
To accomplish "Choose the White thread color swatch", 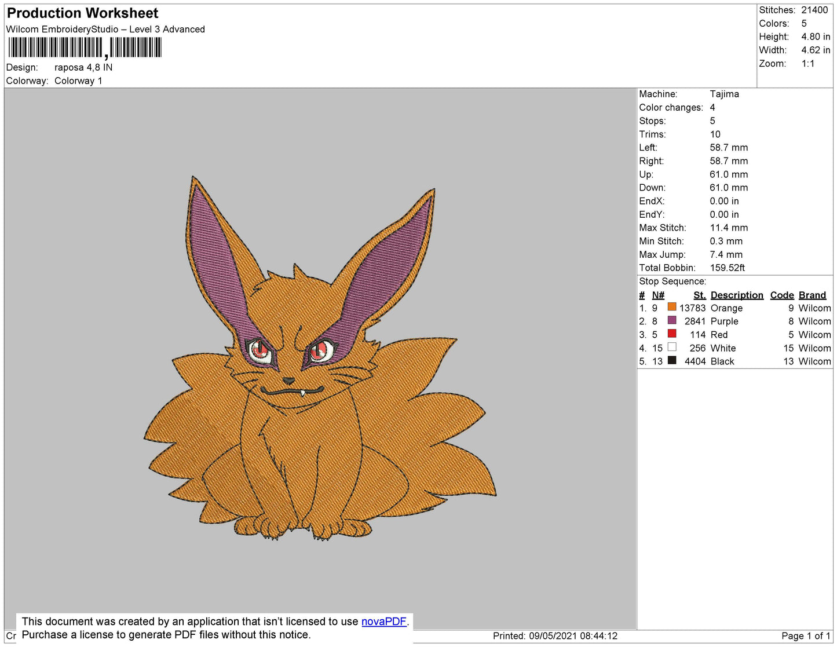I will point(672,347).
